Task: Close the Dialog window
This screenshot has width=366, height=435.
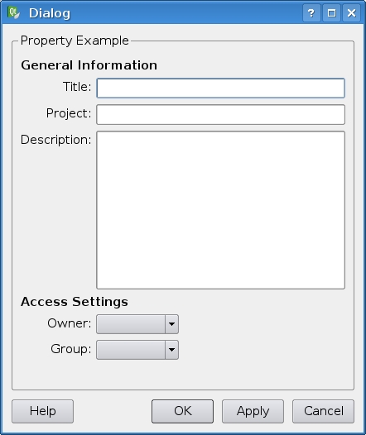Action: tap(352, 12)
